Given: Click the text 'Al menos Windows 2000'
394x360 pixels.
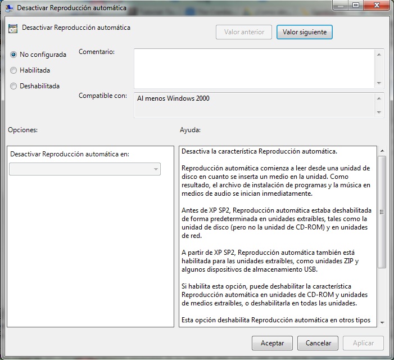Looking at the screenshot, I should pyautogui.click(x=173, y=98).
